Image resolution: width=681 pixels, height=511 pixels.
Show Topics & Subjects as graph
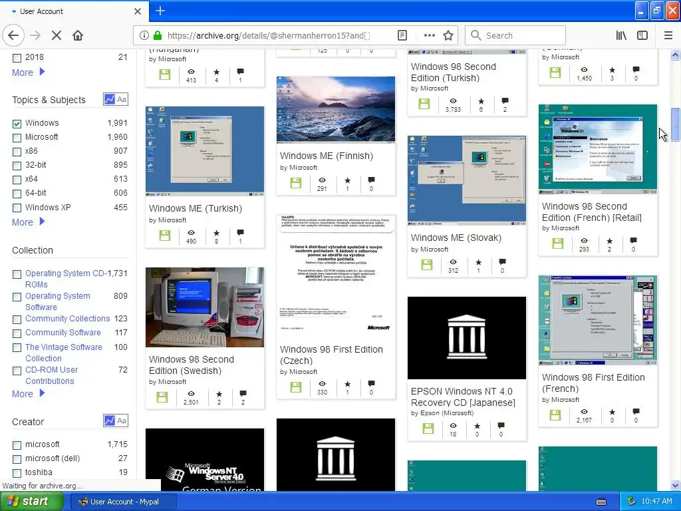110,99
